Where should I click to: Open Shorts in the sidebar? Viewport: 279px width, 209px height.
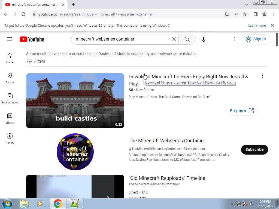point(10,78)
